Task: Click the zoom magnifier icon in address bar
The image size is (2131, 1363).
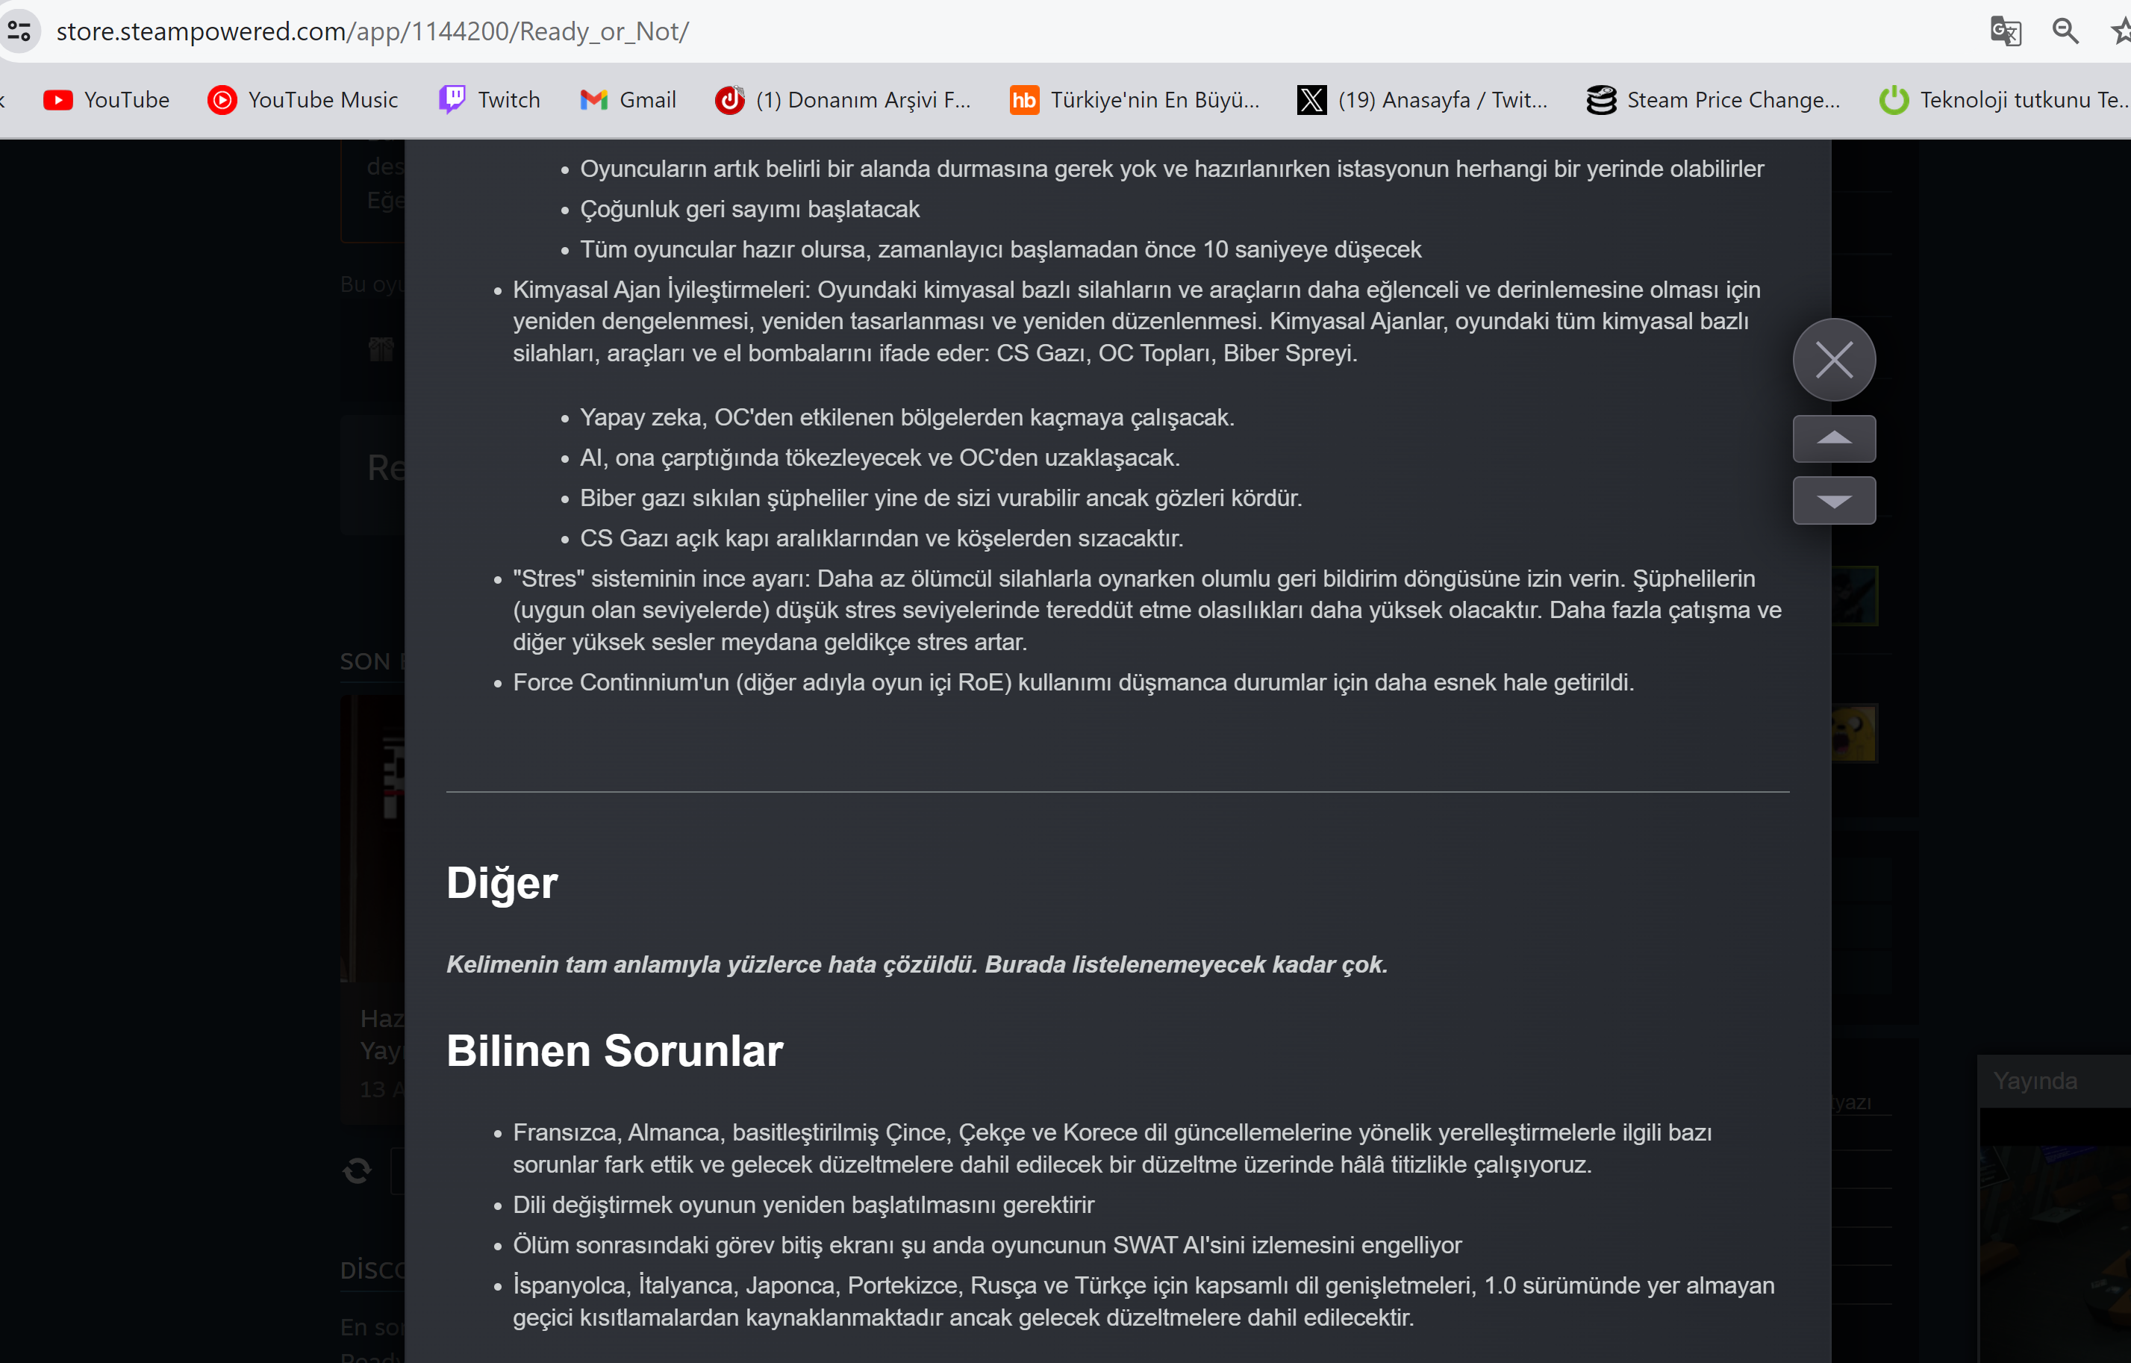Action: point(2065,32)
